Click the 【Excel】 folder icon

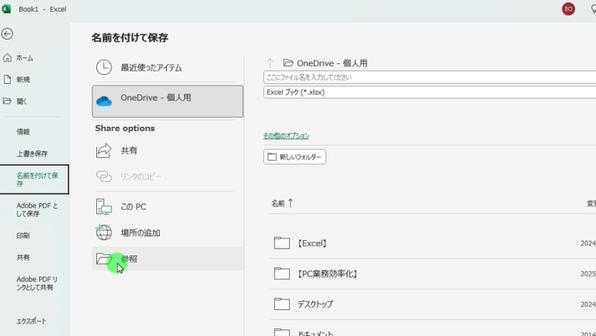(x=282, y=243)
